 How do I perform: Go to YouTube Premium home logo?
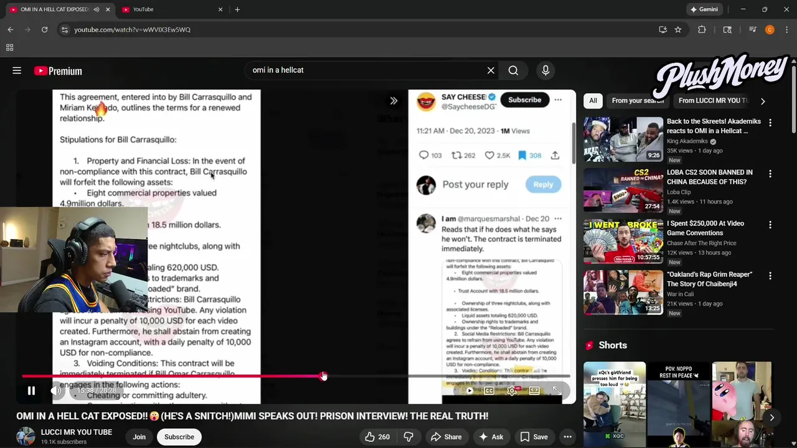click(58, 71)
